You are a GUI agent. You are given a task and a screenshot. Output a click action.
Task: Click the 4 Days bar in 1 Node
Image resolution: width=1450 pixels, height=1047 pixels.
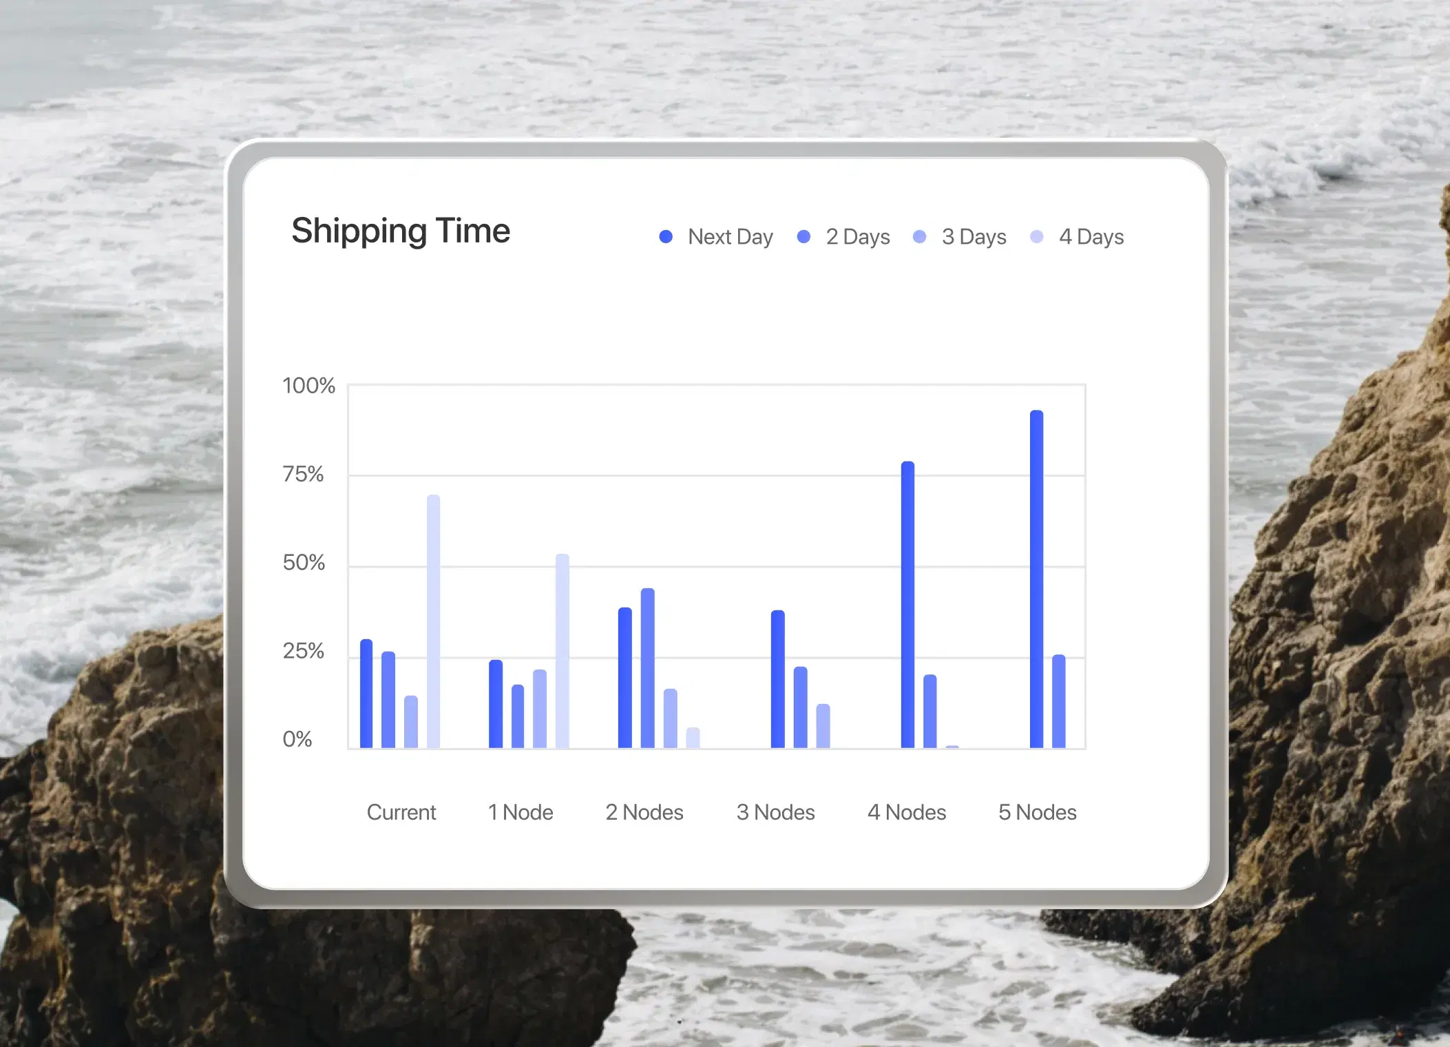[563, 651]
